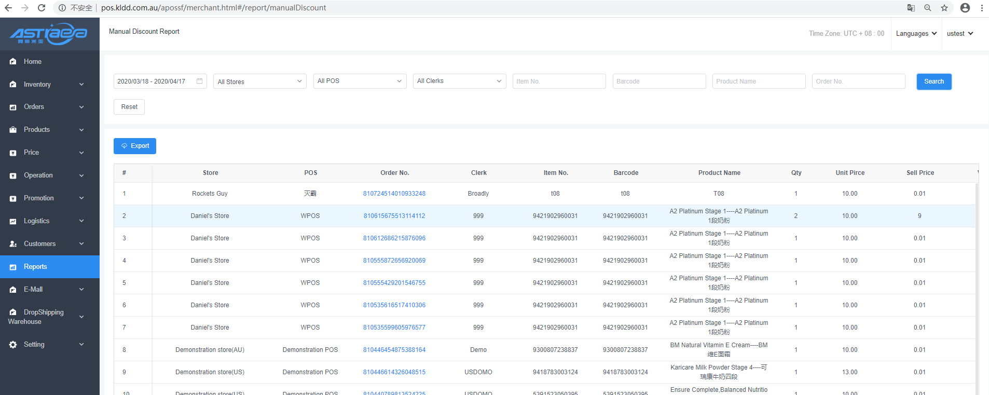Click the browser reload page icon
Image resolution: width=989 pixels, height=395 pixels.
[x=42, y=8]
